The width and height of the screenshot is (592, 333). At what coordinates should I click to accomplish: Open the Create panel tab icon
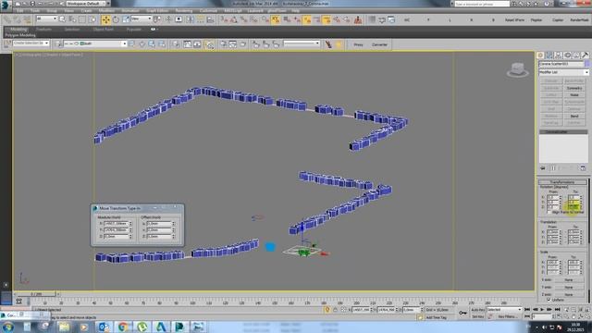coord(540,55)
